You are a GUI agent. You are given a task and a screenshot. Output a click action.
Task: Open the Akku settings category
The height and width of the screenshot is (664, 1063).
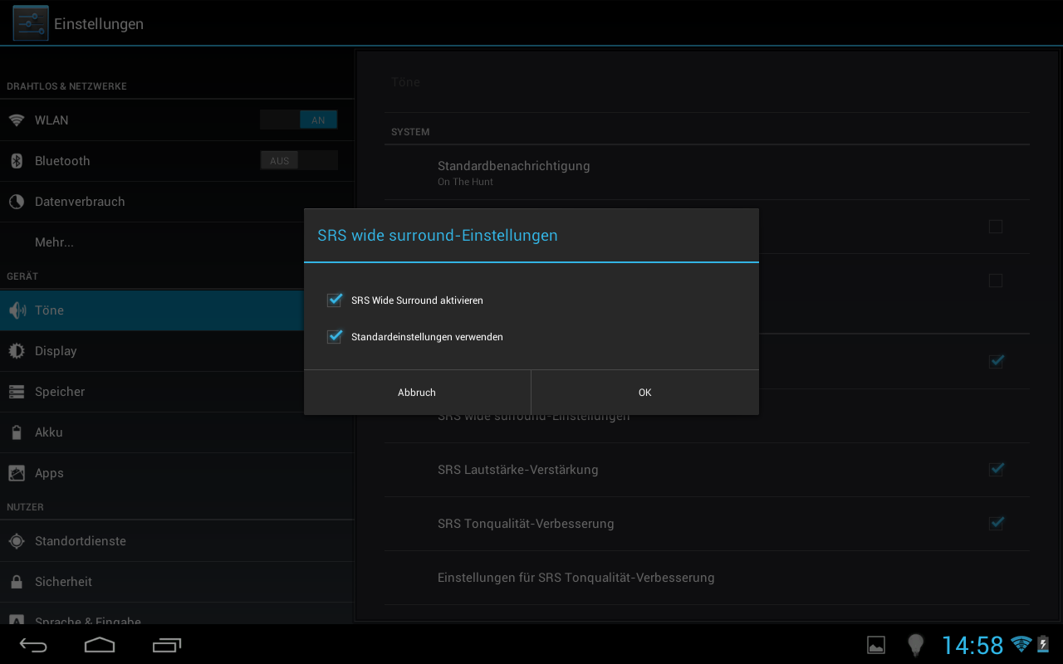(x=49, y=432)
